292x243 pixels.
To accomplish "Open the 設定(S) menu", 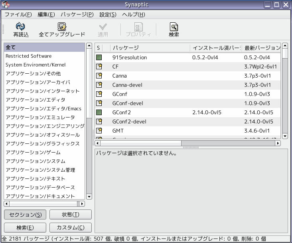I will [x=108, y=14].
